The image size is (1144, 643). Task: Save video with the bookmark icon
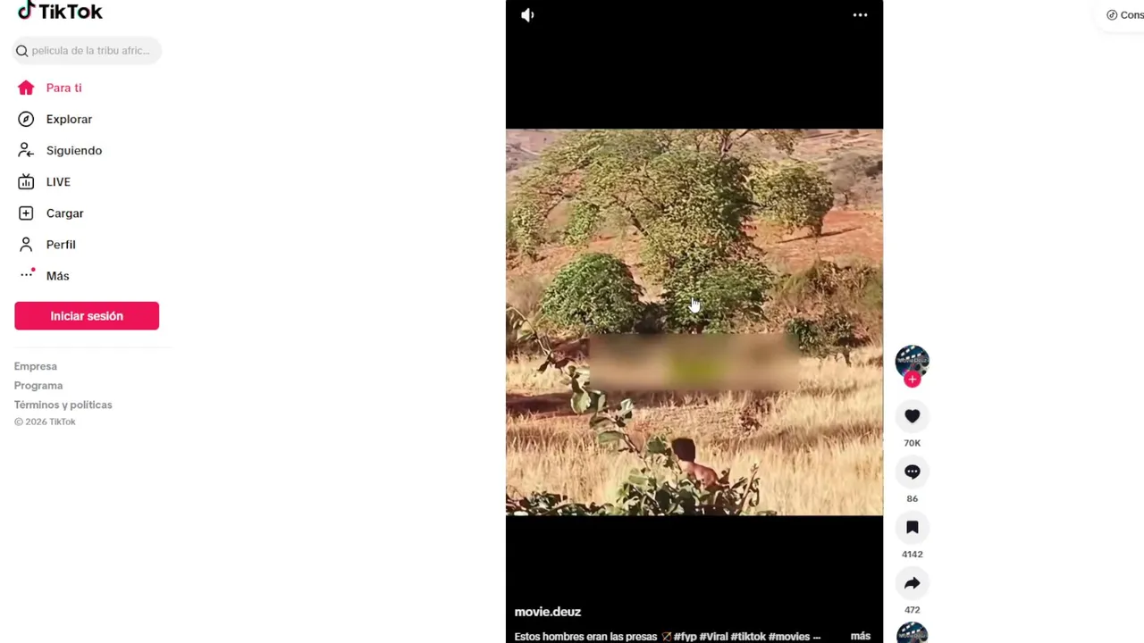pyautogui.click(x=912, y=528)
